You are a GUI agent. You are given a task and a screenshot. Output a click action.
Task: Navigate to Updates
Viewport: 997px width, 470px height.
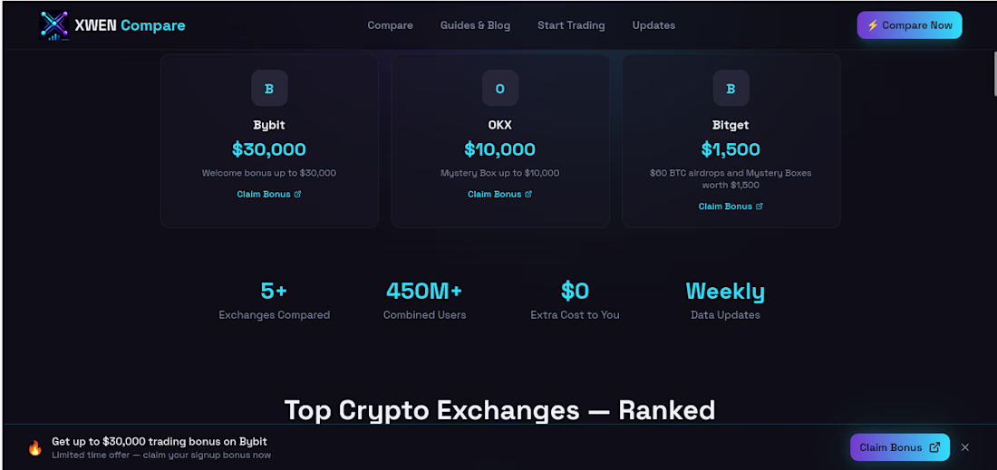pyautogui.click(x=653, y=25)
